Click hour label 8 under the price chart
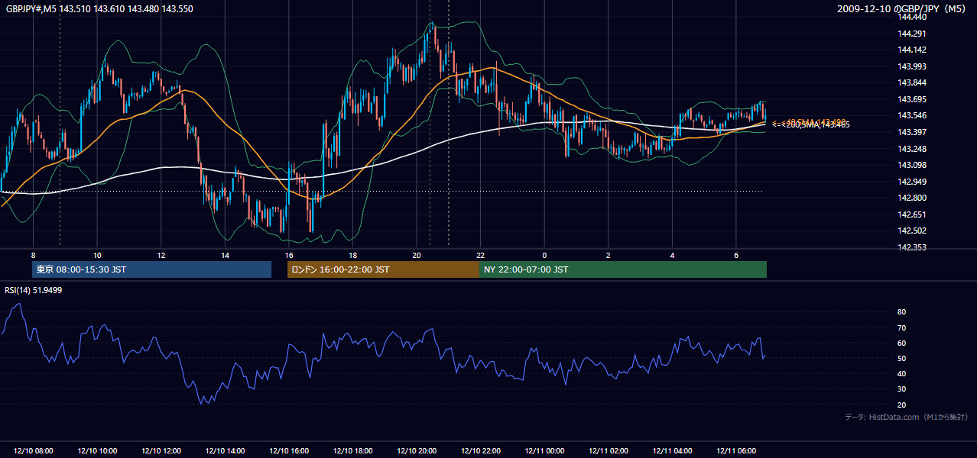The height and width of the screenshot is (458, 977). click(34, 255)
